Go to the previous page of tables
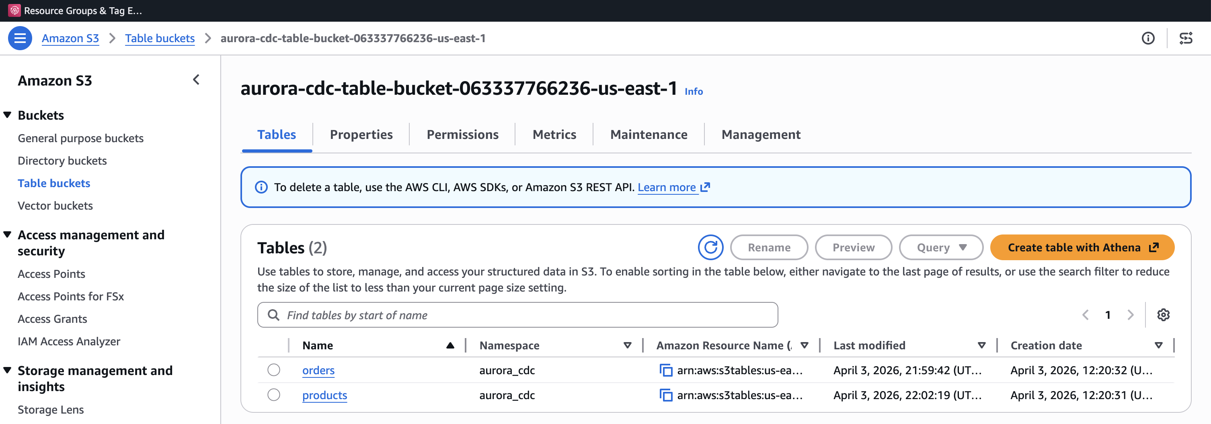 click(x=1086, y=315)
